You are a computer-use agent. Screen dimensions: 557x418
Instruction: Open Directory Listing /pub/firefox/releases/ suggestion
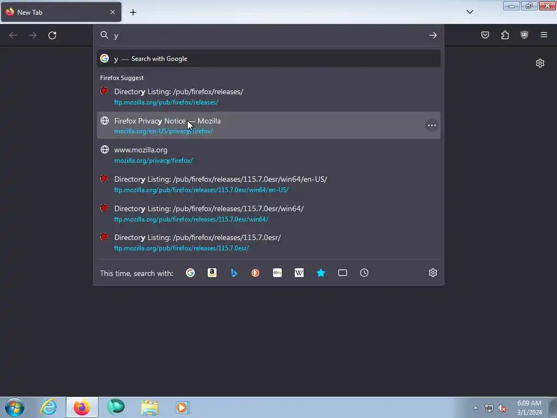[x=269, y=96]
